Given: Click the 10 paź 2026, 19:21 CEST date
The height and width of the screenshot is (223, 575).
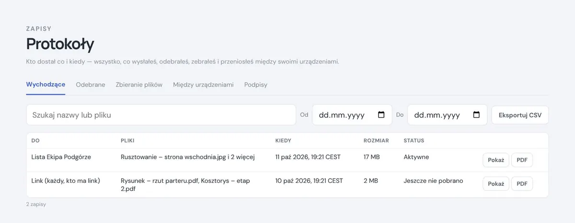Looking at the screenshot, I should [x=309, y=180].
